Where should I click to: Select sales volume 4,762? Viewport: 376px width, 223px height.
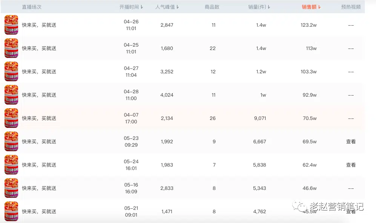pyautogui.click(x=260, y=211)
